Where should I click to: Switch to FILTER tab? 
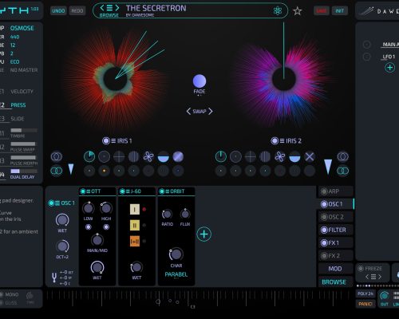pyautogui.click(x=335, y=230)
